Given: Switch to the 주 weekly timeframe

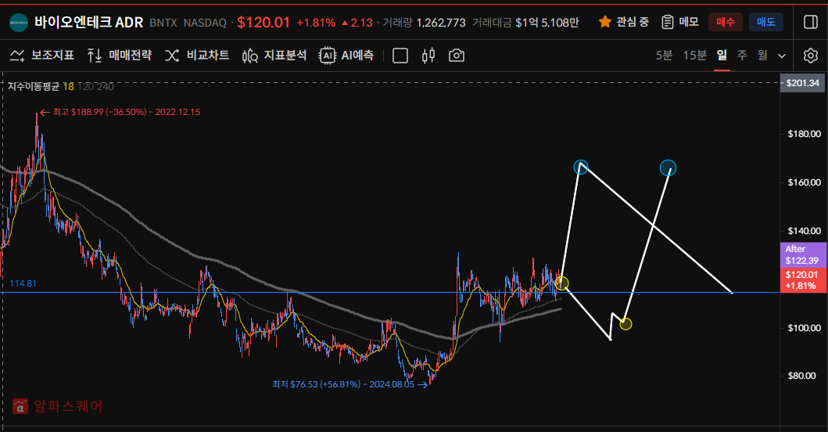Looking at the screenshot, I should [x=742, y=55].
